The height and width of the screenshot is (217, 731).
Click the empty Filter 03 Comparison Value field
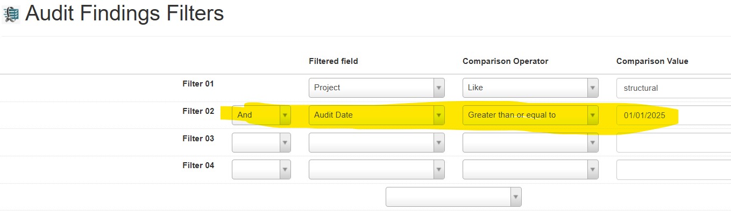673,142
